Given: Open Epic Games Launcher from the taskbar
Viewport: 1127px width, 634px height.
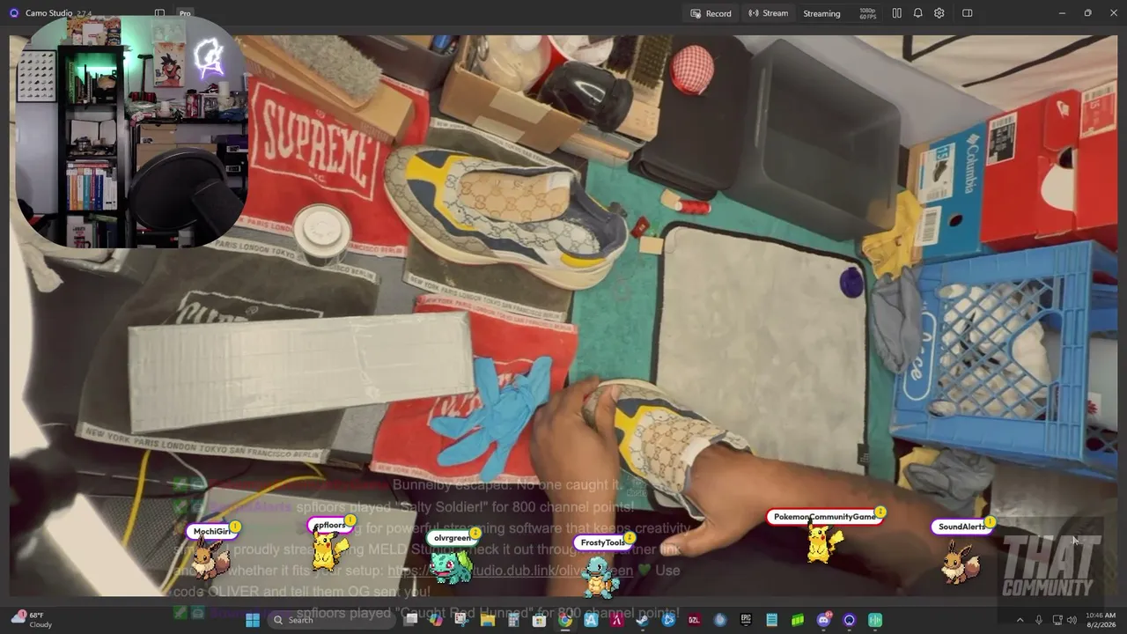Looking at the screenshot, I should [x=747, y=620].
